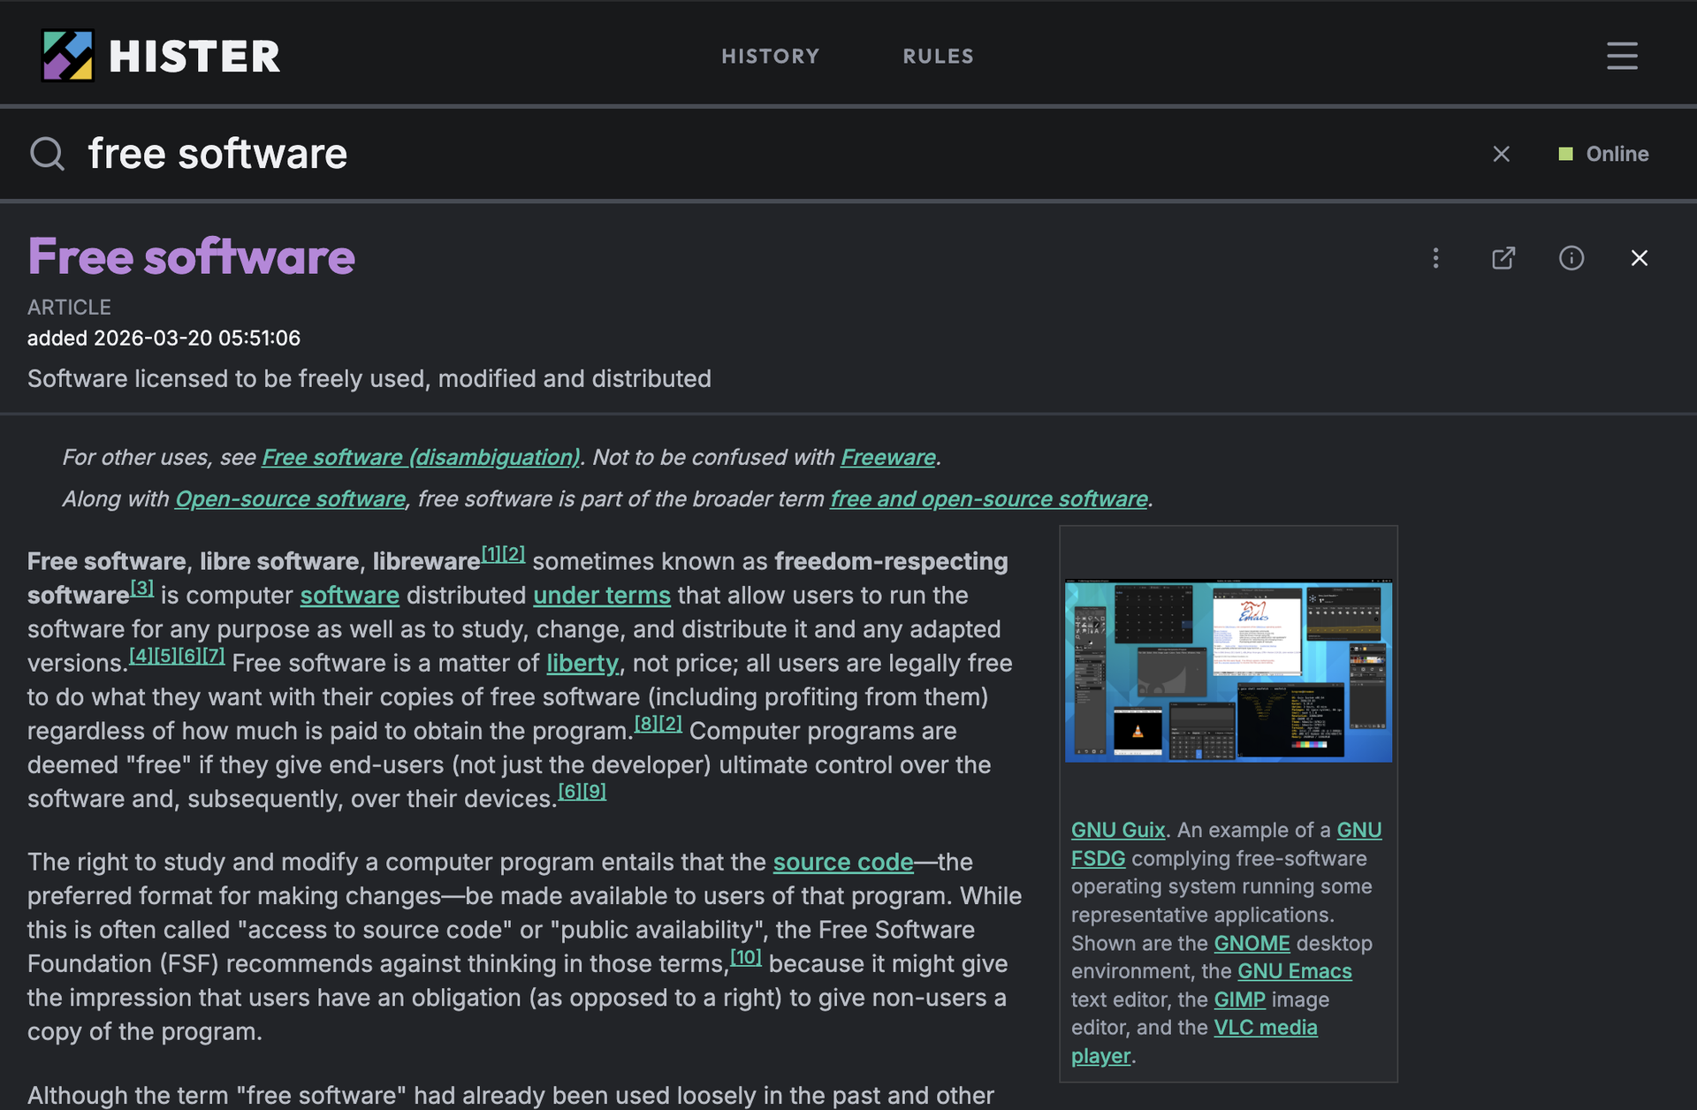
Task: Open the VLC media player link
Action: pyautogui.click(x=1265, y=1028)
